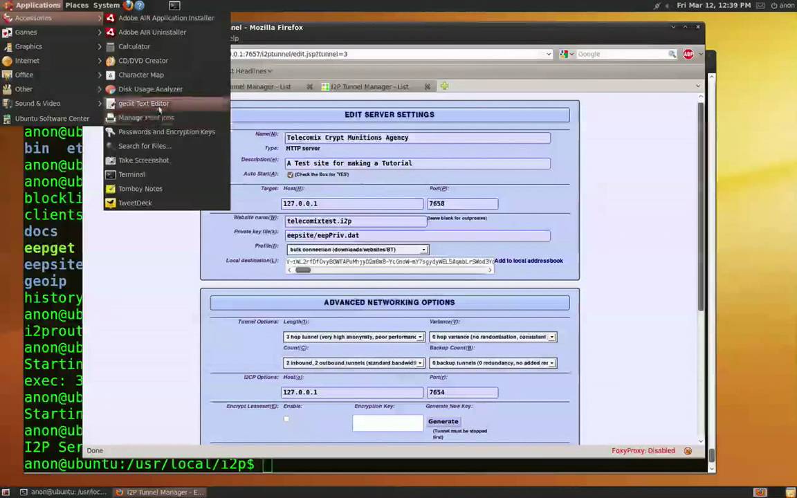Click trash icon in bottom panel
This screenshot has width=797, height=498.
(x=790, y=492)
